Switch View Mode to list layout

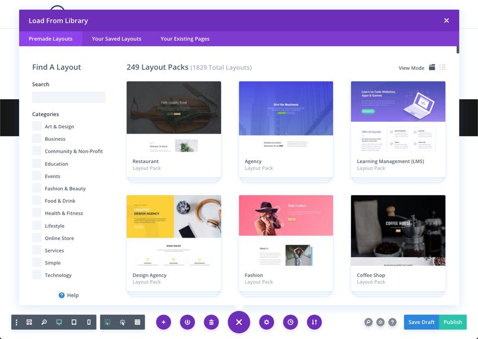pos(443,67)
